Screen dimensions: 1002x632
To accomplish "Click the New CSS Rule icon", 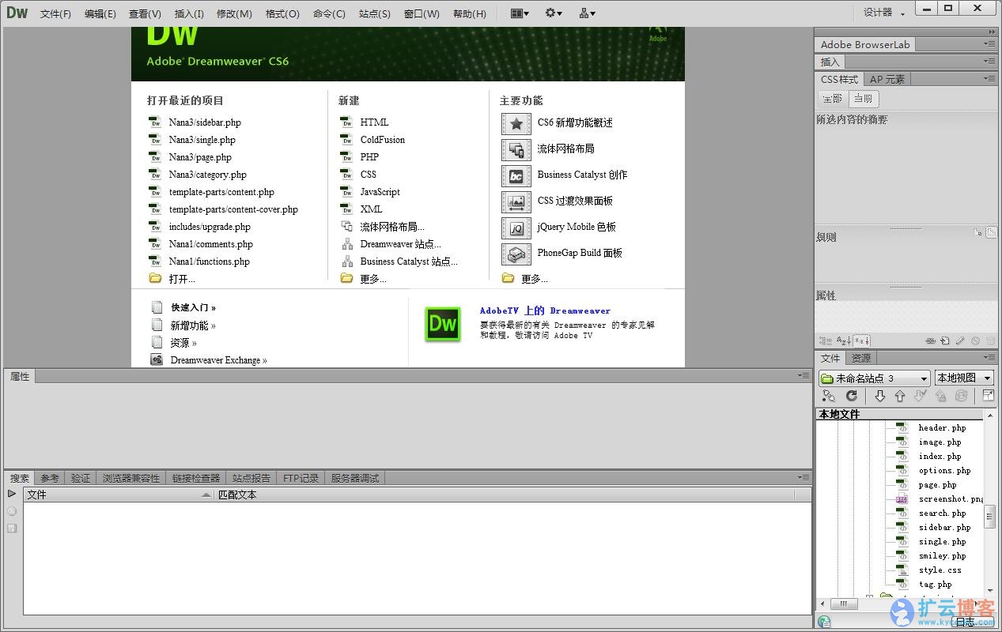I will click(945, 341).
